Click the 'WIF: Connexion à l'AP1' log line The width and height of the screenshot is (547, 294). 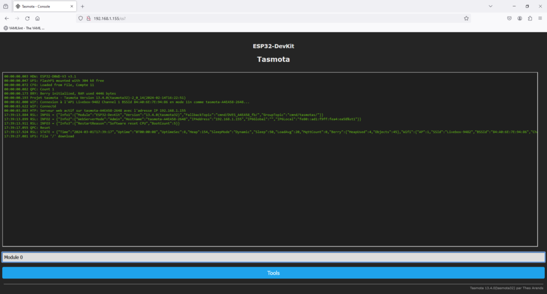click(127, 102)
